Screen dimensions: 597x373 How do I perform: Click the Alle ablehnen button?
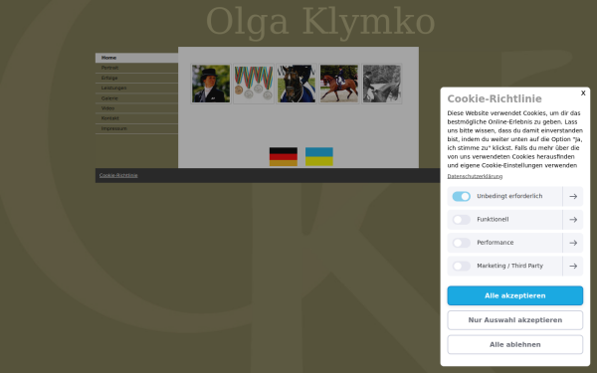coord(514,344)
